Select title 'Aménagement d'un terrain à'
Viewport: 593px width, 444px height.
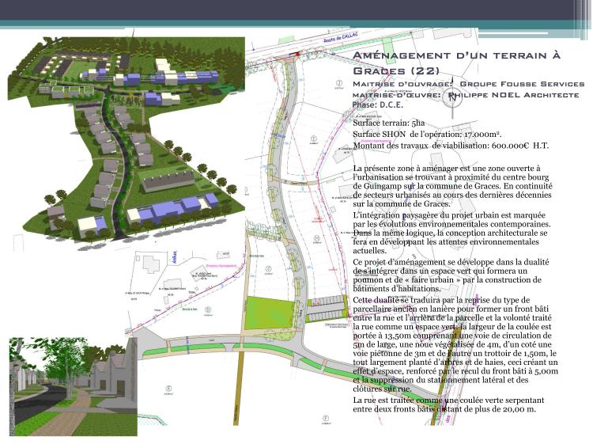tap(456, 55)
